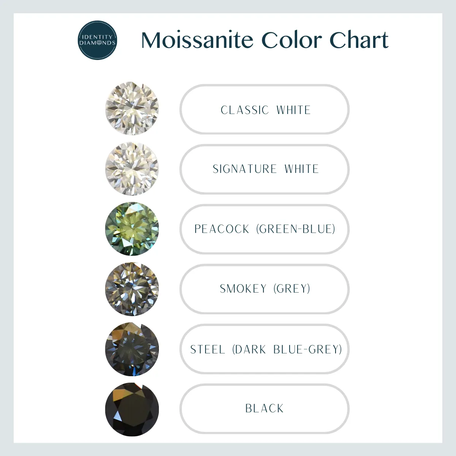Click the IDENTITY text inside logo
The width and height of the screenshot is (456, 456).
click(97, 37)
